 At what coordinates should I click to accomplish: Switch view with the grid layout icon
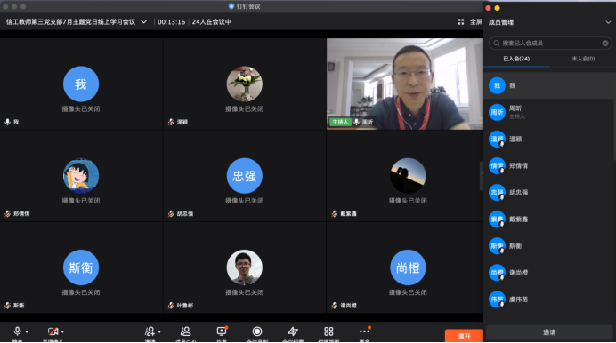coord(328,331)
